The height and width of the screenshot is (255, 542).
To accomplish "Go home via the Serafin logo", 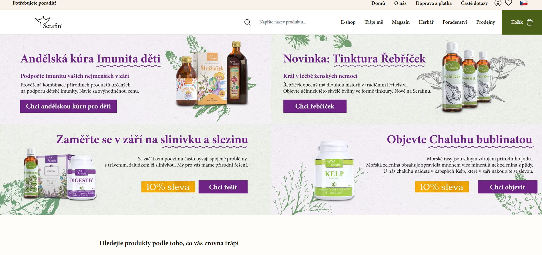I will pyautogui.click(x=48, y=22).
